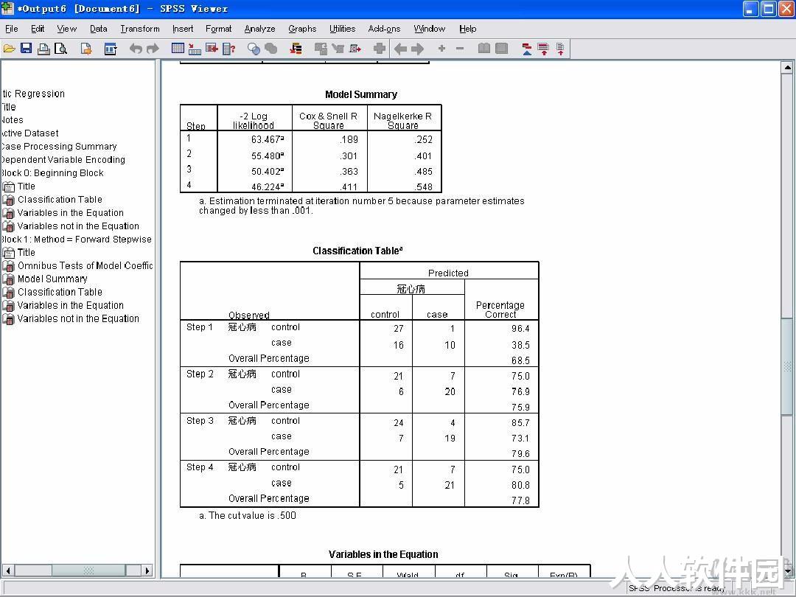Select Omnibus Tests of Model Coefficients item
Viewport: 796px width, 597px height.
pos(85,265)
